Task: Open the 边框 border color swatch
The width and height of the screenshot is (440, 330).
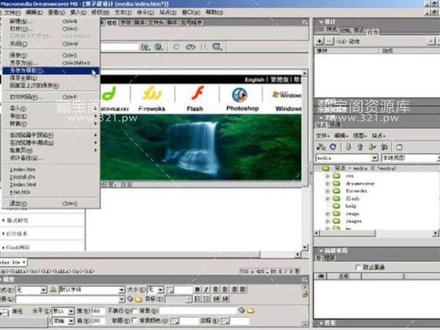Action: [224, 321]
